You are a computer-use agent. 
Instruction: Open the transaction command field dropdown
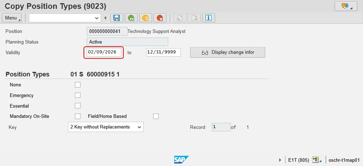[97, 18]
